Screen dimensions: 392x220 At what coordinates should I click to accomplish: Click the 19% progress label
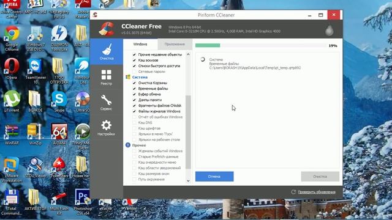tap(333, 46)
